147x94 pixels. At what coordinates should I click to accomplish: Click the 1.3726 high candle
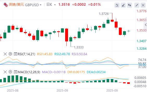click(112, 17)
